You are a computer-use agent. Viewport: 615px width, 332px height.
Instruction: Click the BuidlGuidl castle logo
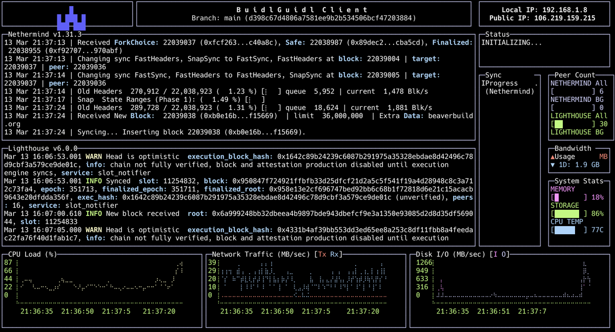71,18
